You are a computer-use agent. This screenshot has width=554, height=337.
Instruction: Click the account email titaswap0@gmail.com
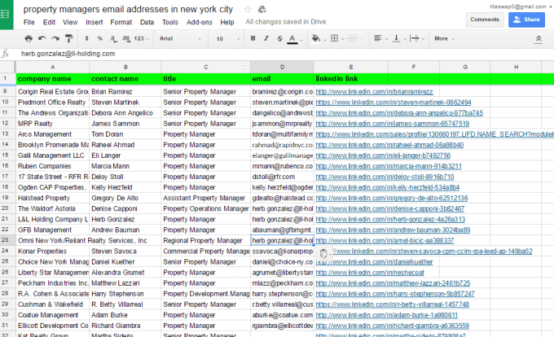pyautogui.click(x=518, y=7)
